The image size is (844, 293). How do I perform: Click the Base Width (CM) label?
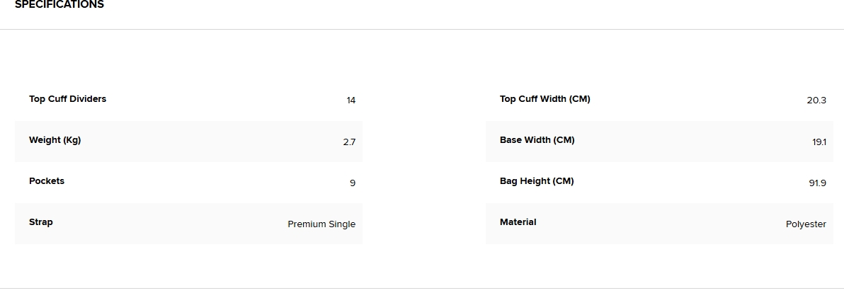pos(537,140)
